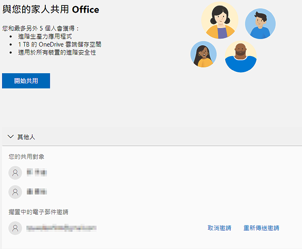Viewport: 302px width, 249px height.
Task: Click the 擱置中的電子郵件邀請 heading
Action: (x=38, y=212)
